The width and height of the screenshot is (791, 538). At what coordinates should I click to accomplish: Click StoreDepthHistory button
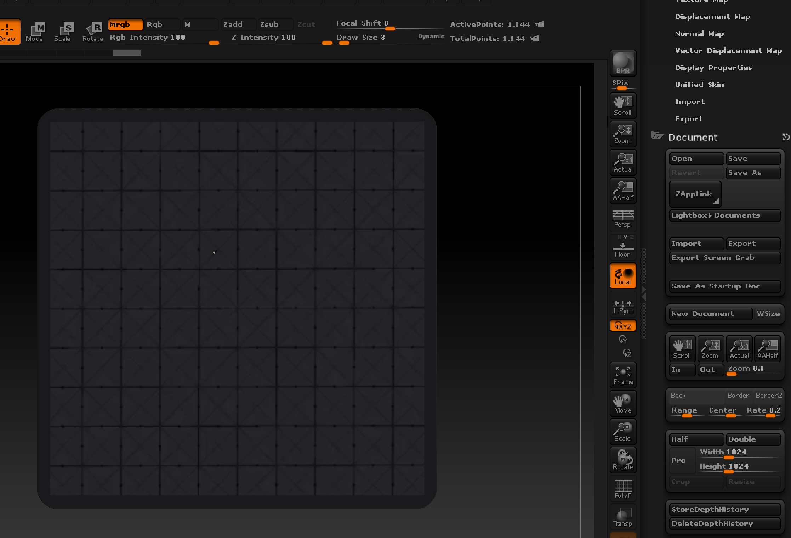pyautogui.click(x=725, y=510)
